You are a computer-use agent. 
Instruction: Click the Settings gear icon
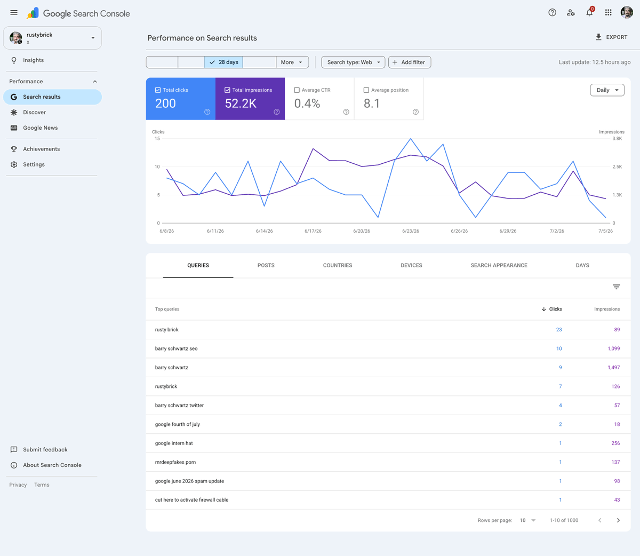[14, 165]
